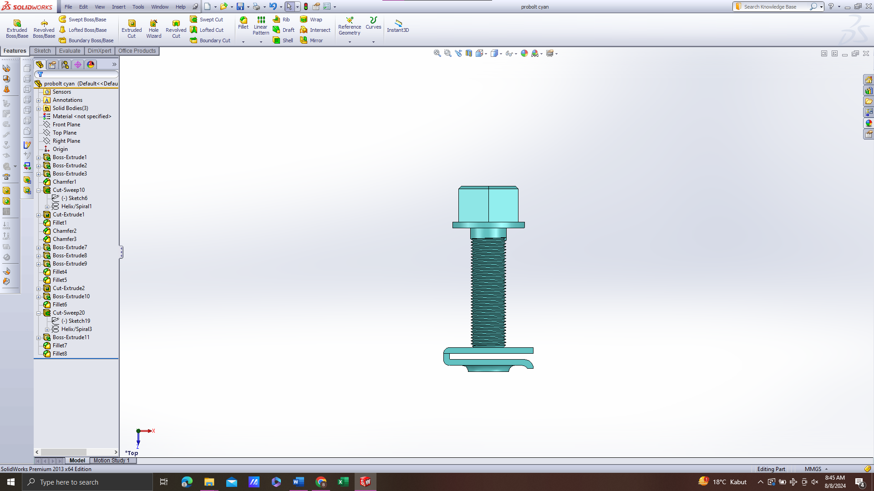Screen dimensions: 874x491
Task: Open the Reference Geometry dropdown
Action: tap(350, 42)
